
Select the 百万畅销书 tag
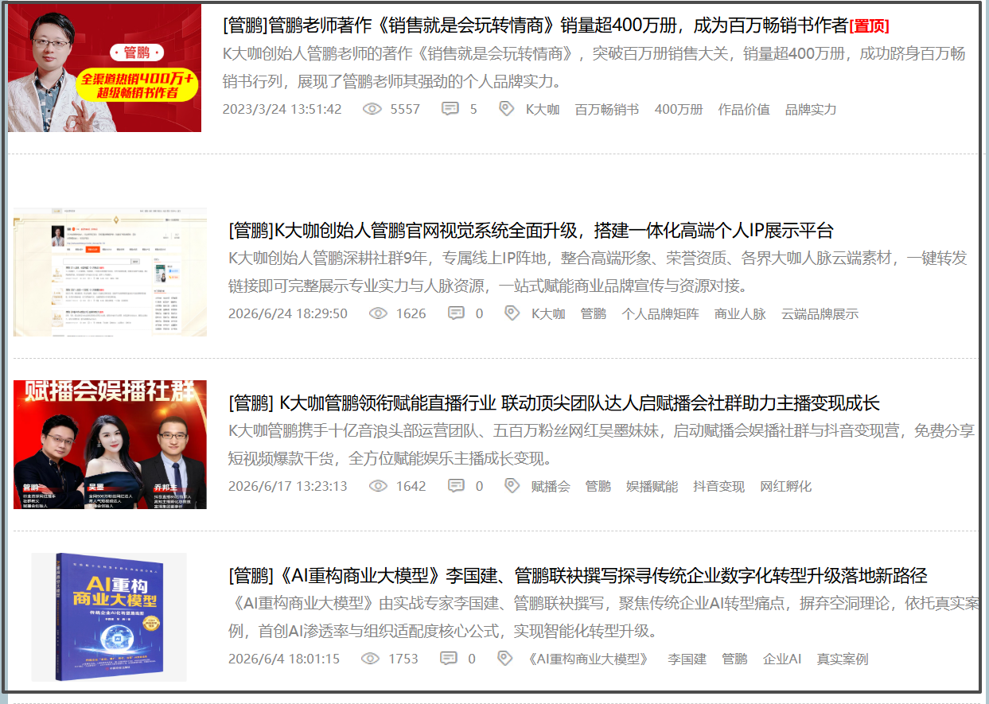(x=607, y=110)
